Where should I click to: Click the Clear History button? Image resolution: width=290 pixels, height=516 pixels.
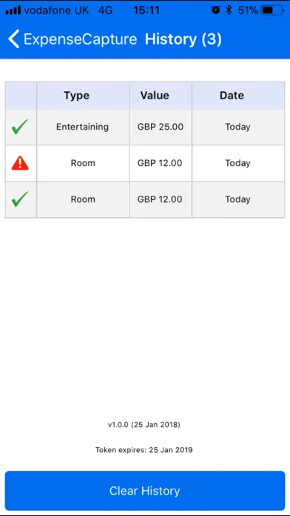coord(145,491)
